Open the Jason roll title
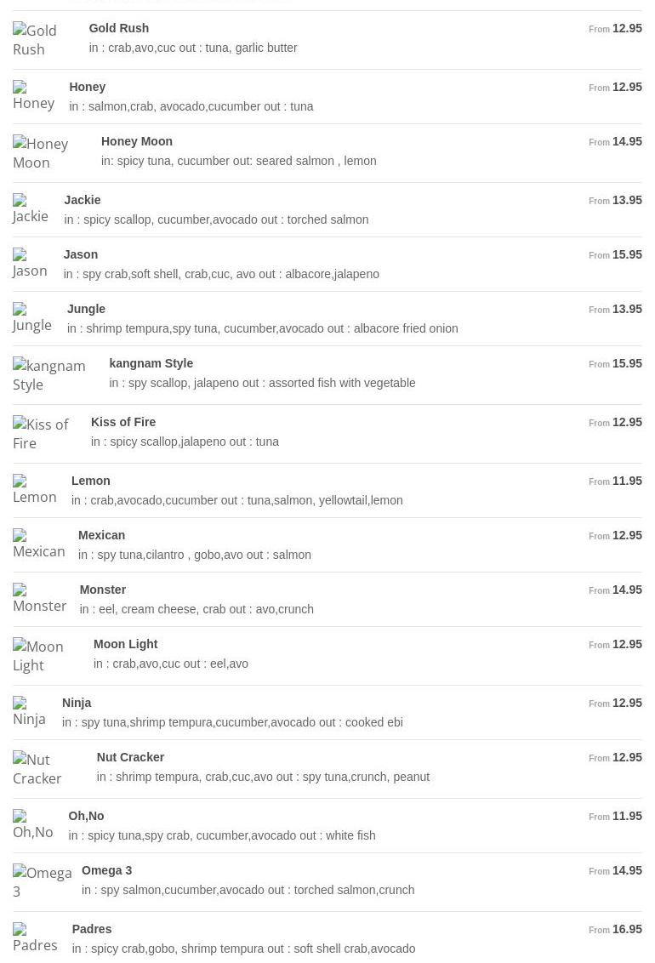This screenshot has height=963, width=655. coord(81,254)
